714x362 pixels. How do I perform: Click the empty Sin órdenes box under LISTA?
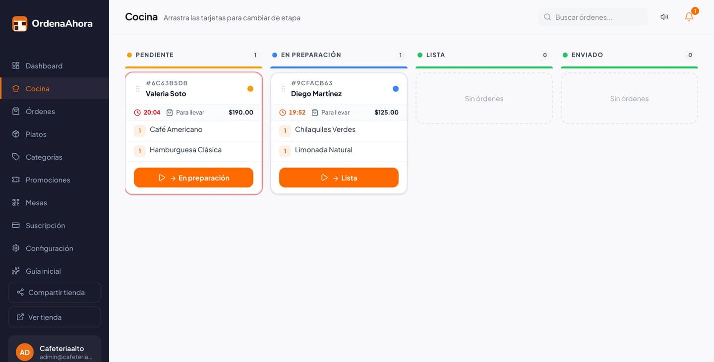pyautogui.click(x=484, y=99)
